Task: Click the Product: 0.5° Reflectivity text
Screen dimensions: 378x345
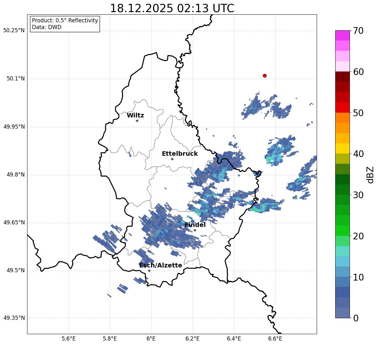Action: pyautogui.click(x=65, y=20)
